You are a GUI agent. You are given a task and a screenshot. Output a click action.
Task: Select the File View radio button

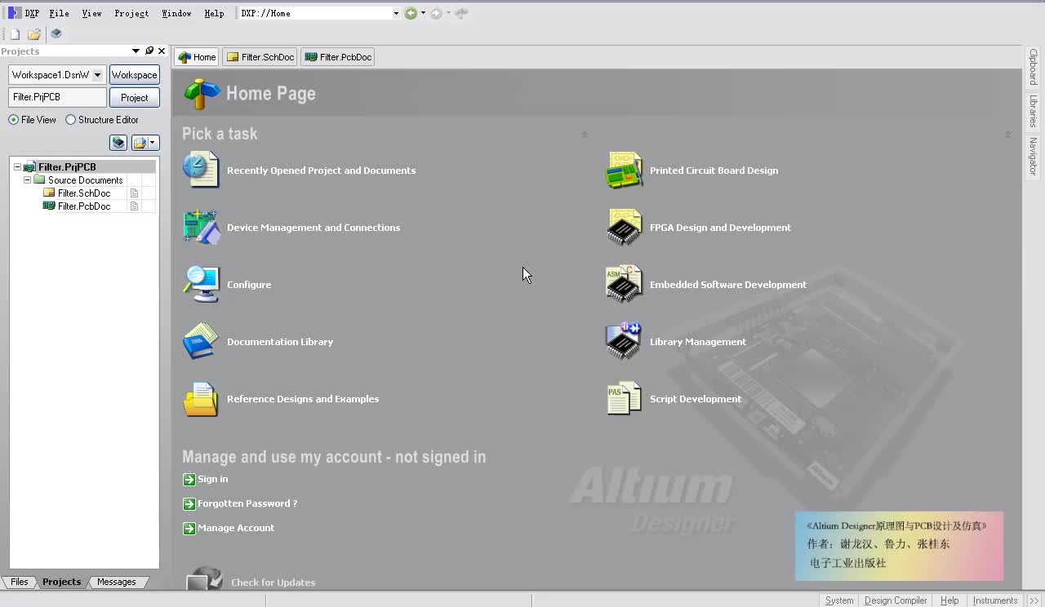(x=13, y=120)
